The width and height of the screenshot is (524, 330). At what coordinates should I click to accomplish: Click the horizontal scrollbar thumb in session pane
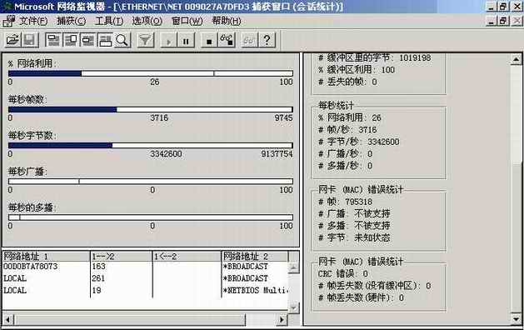pyautogui.click(x=129, y=320)
